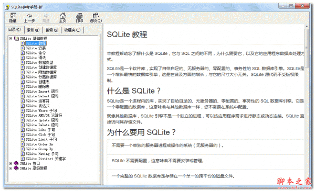Open the SQLite 安装 topic
This screenshot has height=191, width=315.
pos(36,48)
